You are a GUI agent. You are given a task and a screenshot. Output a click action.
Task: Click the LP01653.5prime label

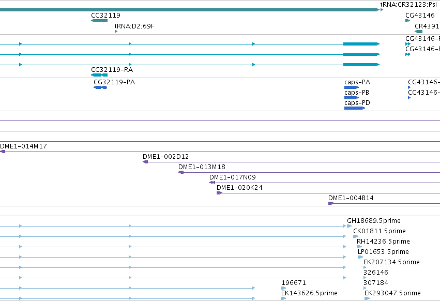click(x=383, y=252)
